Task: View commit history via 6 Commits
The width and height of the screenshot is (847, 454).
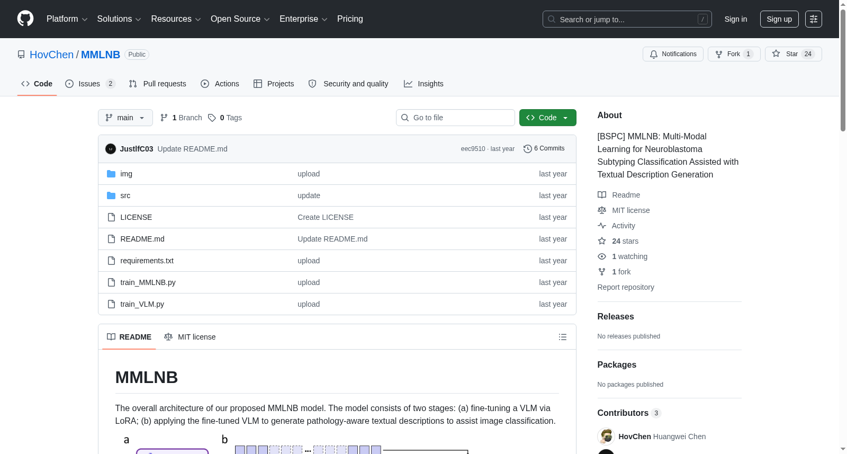Action: [x=544, y=149]
